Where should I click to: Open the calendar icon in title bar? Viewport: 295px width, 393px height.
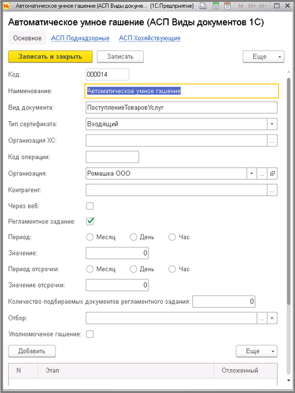(227, 6)
